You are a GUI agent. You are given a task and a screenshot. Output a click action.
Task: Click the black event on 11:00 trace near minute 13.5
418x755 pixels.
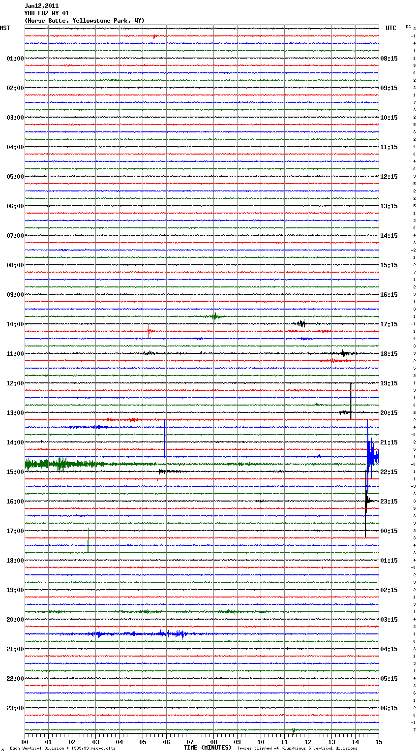coord(344,353)
